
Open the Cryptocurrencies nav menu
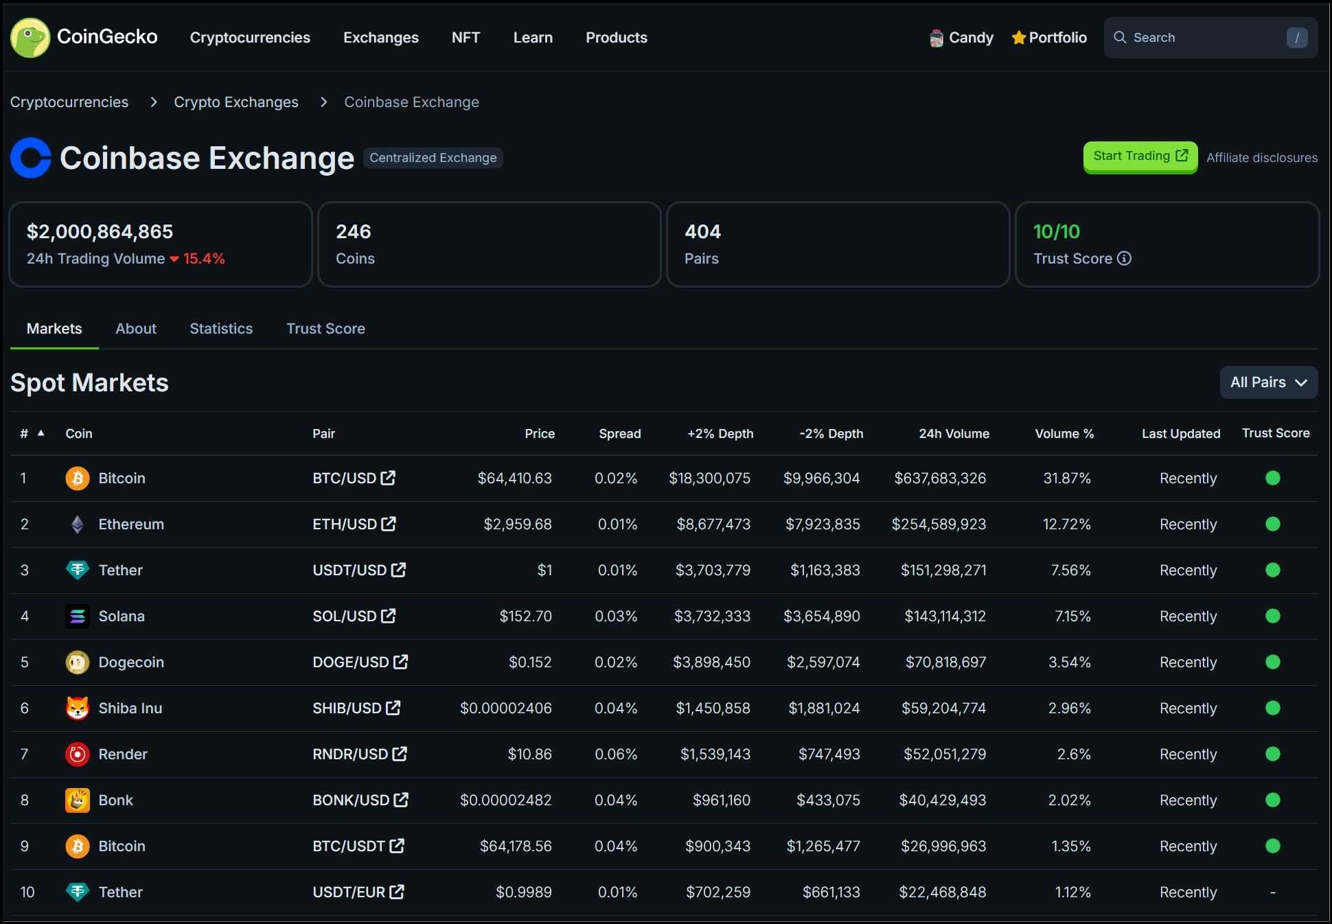[x=250, y=38]
